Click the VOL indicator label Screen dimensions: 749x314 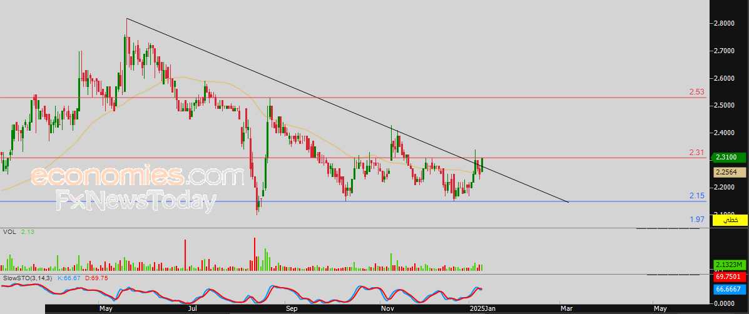point(9,232)
